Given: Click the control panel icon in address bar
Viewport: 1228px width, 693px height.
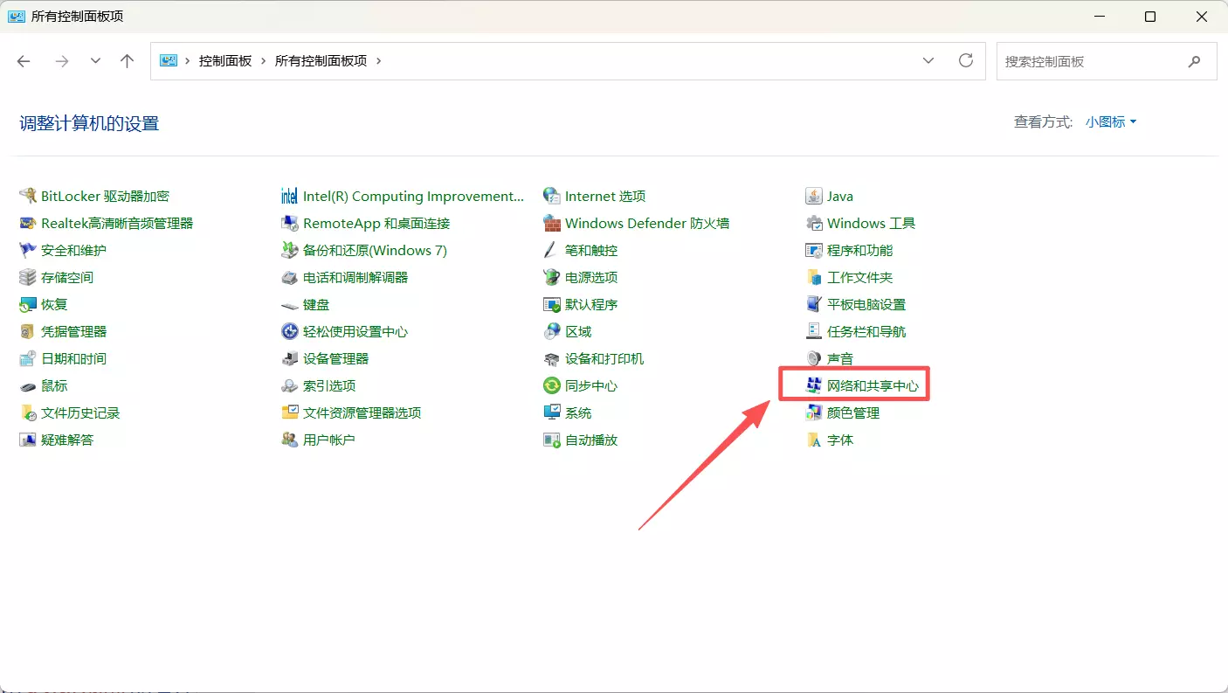Looking at the screenshot, I should tap(169, 60).
